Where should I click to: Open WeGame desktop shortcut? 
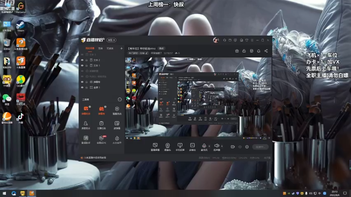(21, 7)
